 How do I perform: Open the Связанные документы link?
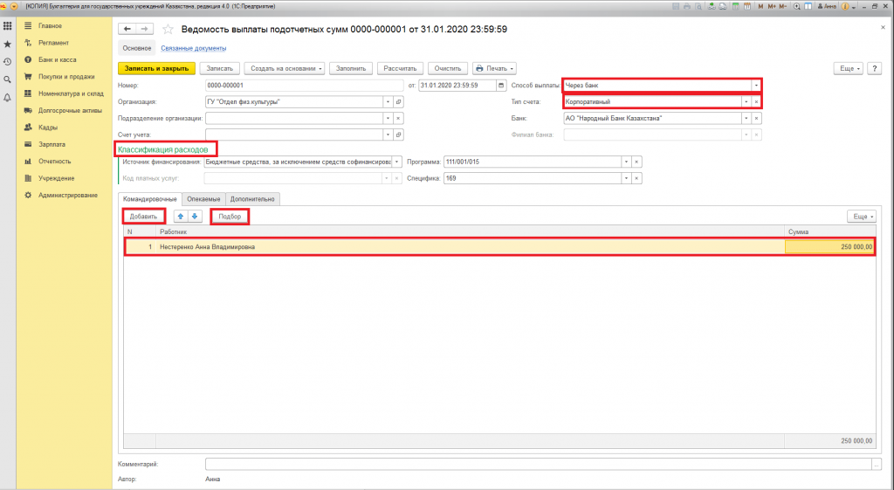(x=194, y=48)
